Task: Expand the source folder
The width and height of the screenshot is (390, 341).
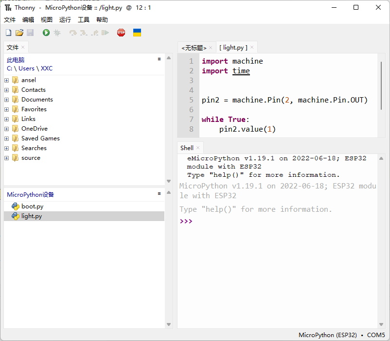Action: pyautogui.click(x=7, y=158)
